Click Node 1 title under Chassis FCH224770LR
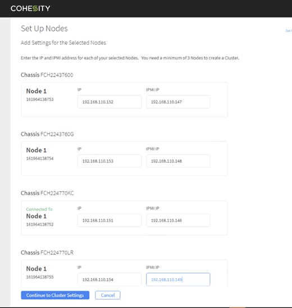This screenshot has height=308, width=292. coord(36,269)
